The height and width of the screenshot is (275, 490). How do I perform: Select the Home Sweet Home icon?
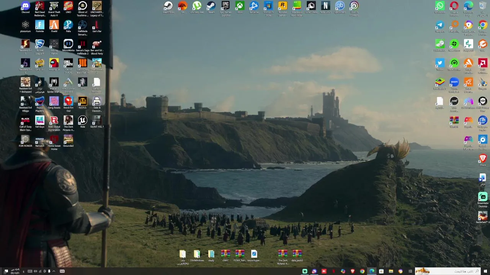point(54,142)
